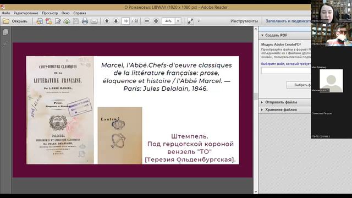This screenshot has height=198, width=352.
Task: Click the Convert file to PDF online icon
Action: tap(40, 21)
